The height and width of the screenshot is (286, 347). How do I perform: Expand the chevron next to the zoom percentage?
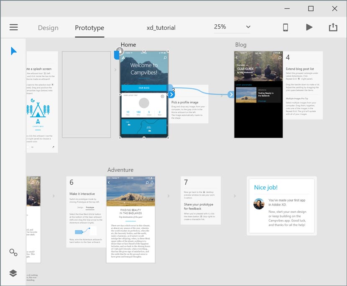[x=247, y=27]
